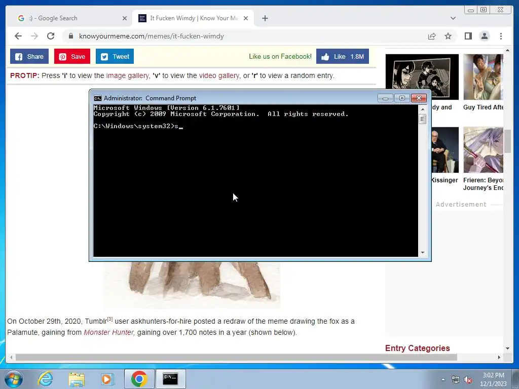Open Chrome three-dot menu
This screenshot has height=389, width=519.
501,36
